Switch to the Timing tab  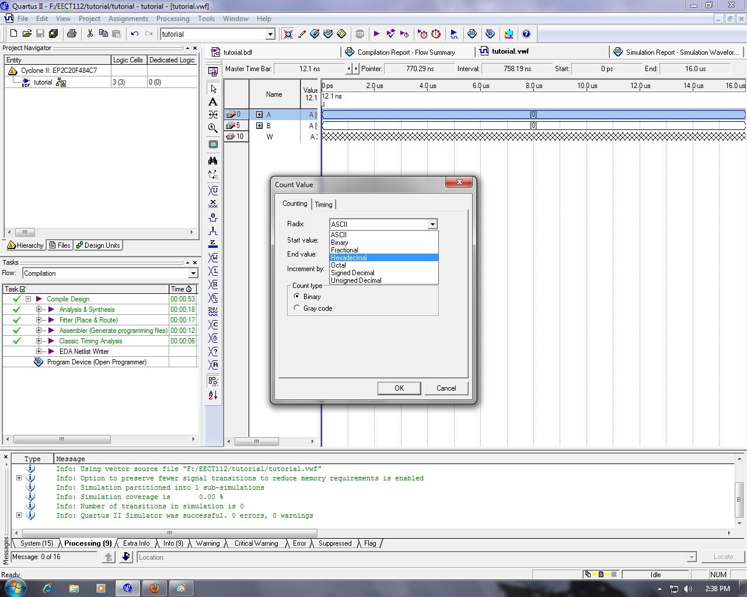point(324,204)
